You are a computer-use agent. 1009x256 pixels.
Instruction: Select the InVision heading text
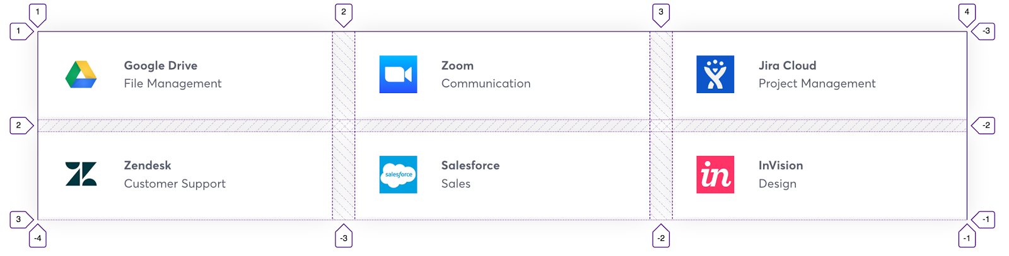pos(781,165)
